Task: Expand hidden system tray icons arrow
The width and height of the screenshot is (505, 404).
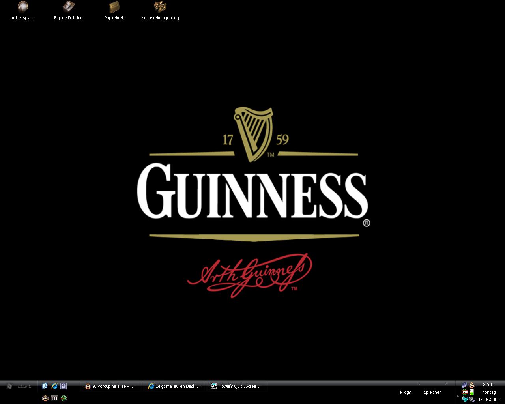Action: (x=458, y=396)
